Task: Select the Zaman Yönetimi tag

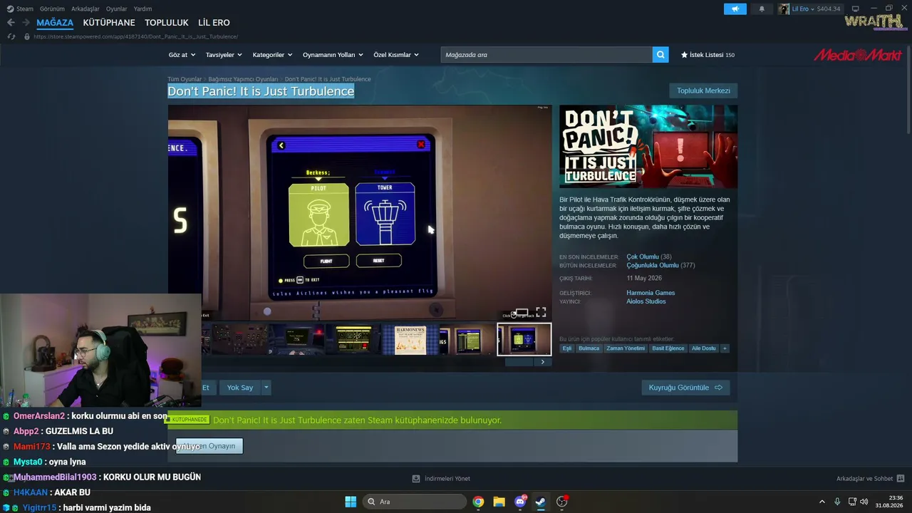Action: pos(626,348)
